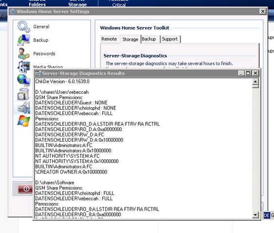This screenshot has width=274, height=233.
Task: Select Media Sharing icon in sidebar
Action: [23, 67]
